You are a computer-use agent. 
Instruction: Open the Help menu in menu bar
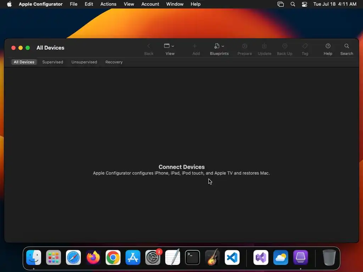(195, 4)
